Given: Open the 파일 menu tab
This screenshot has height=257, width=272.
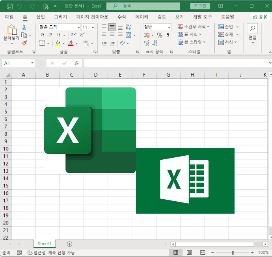Looking at the screenshot, I should [9, 17].
